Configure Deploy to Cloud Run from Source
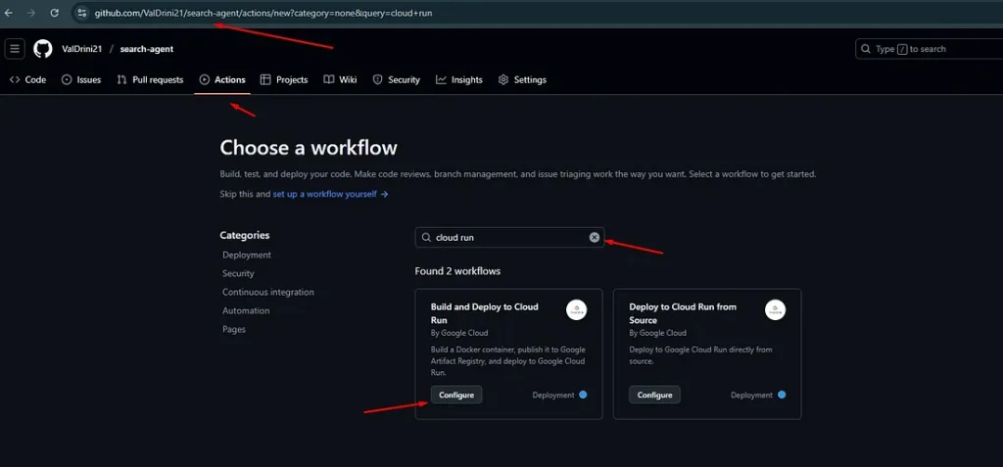Image resolution: width=1003 pixels, height=467 pixels. tap(654, 395)
